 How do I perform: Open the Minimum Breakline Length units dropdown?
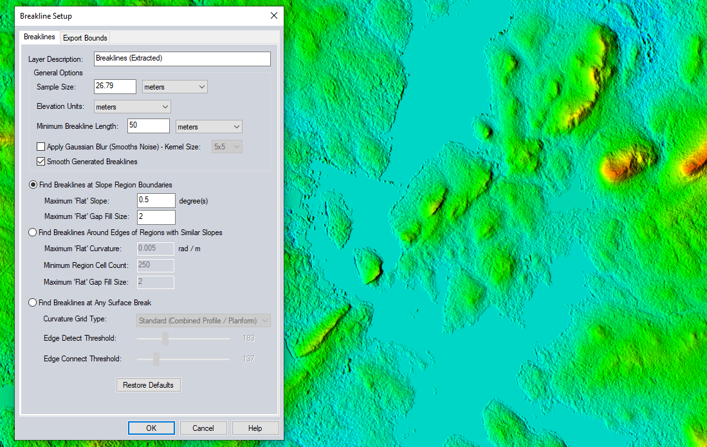point(209,127)
